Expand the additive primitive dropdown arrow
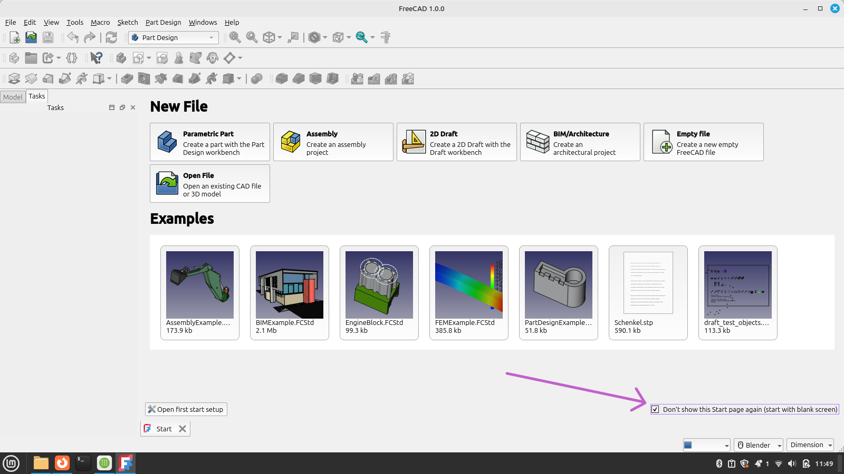The image size is (844, 474). coord(109,78)
